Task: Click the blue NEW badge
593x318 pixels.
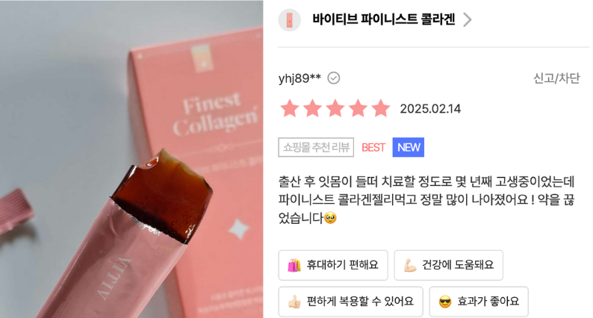Action: (409, 147)
